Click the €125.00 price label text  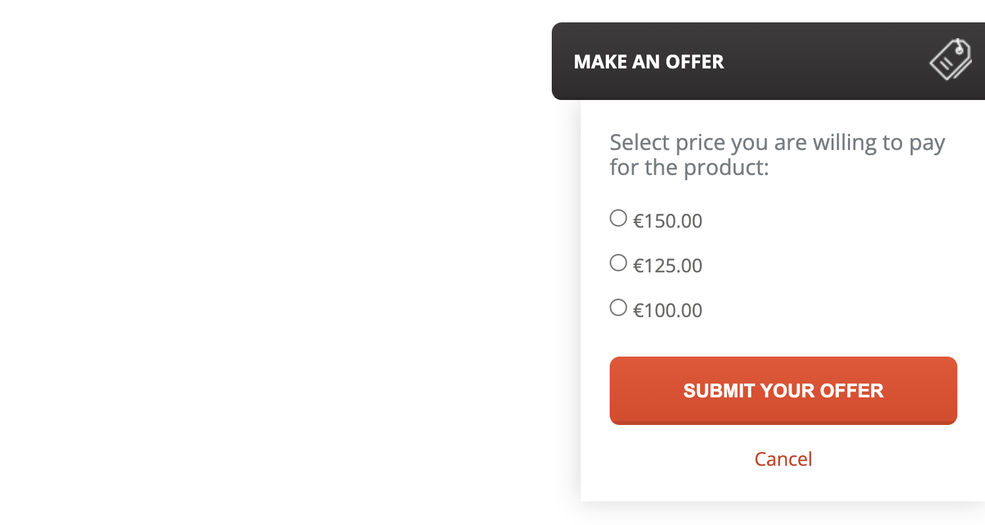click(x=668, y=266)
